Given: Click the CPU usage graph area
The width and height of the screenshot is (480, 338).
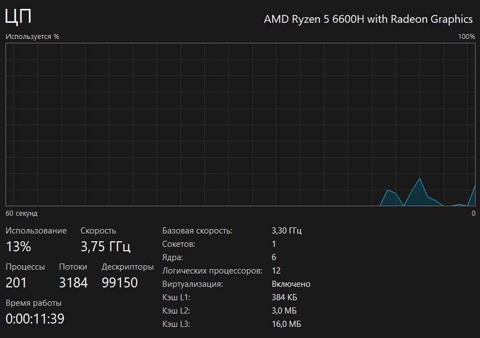Looking at the screenshot, I should click(240, 124).
